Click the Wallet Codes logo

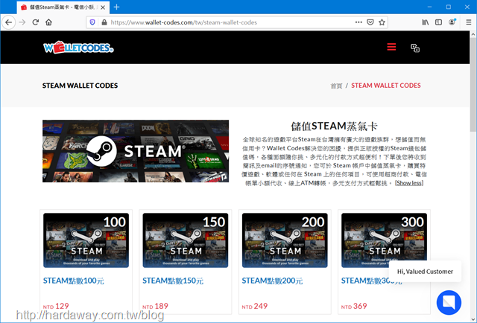click(x=78, y=48)
